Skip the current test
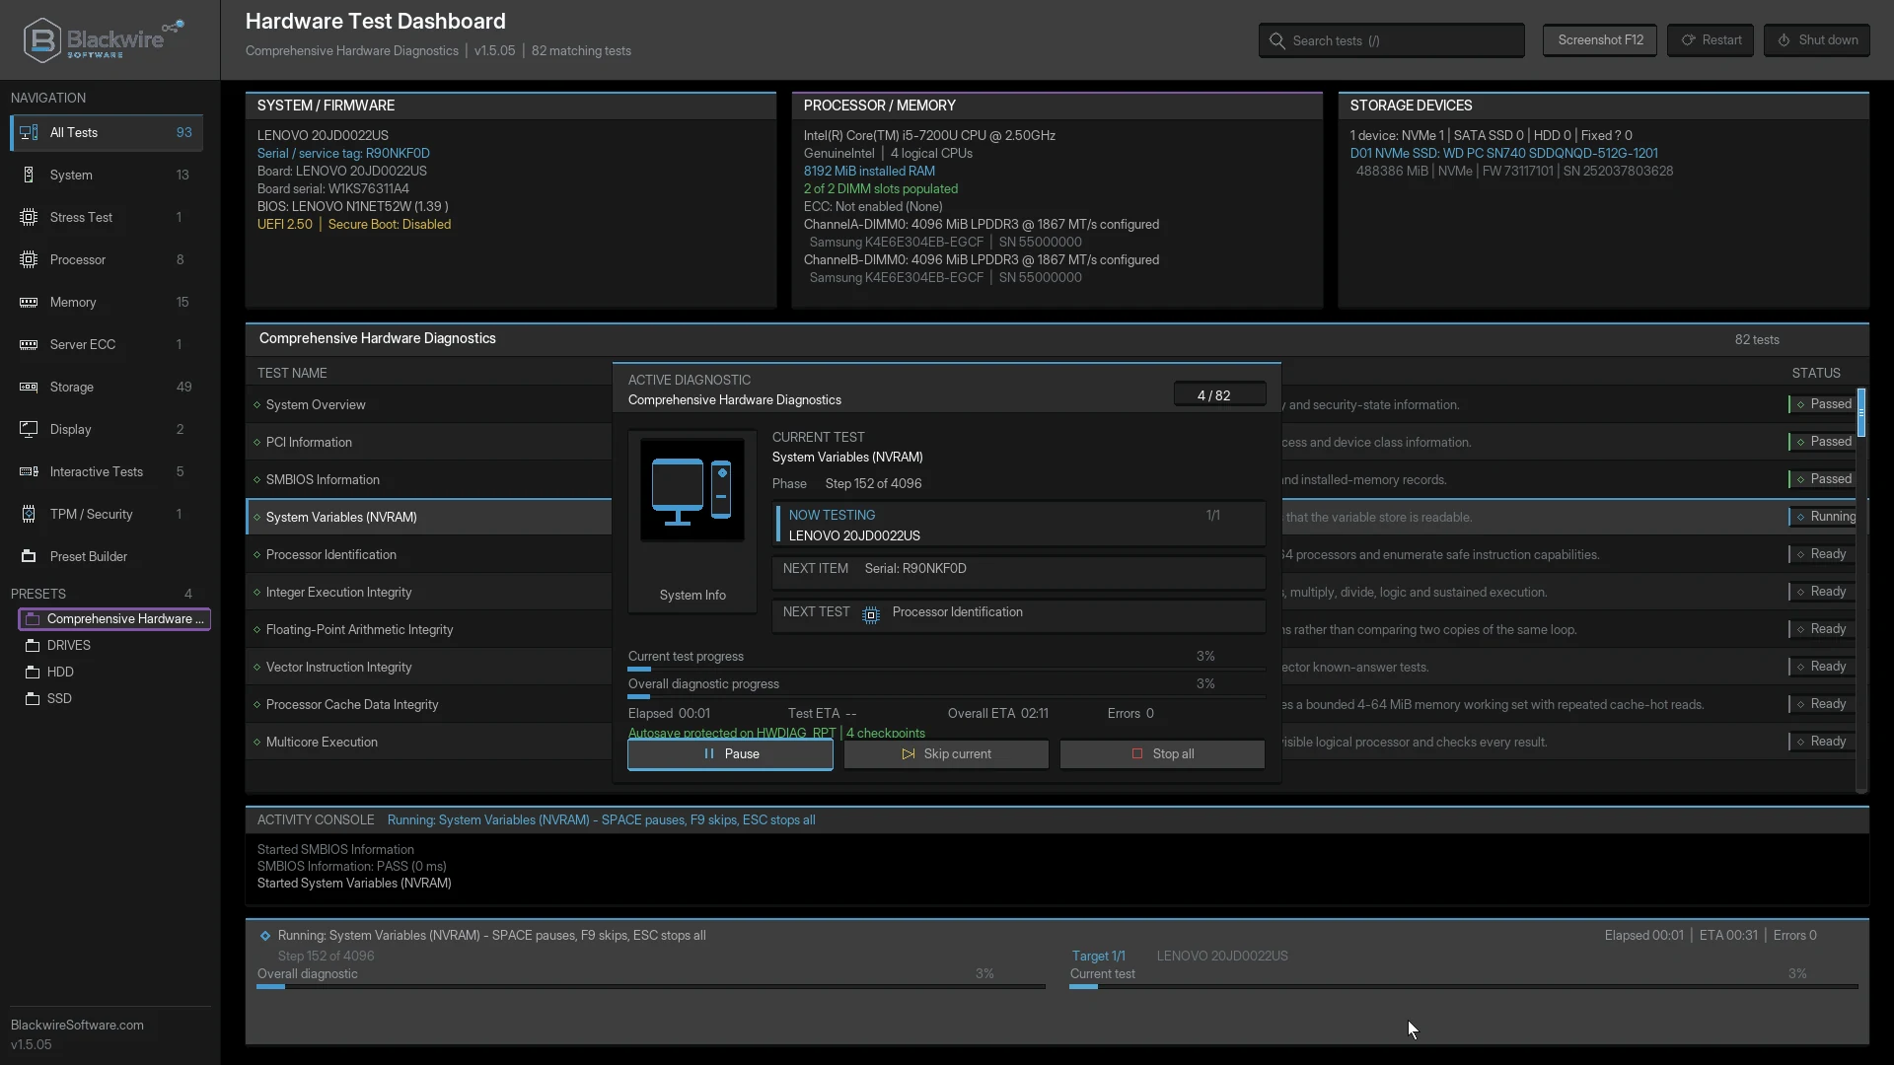This screenshot has width=1894, height=1065. [946, 754]
